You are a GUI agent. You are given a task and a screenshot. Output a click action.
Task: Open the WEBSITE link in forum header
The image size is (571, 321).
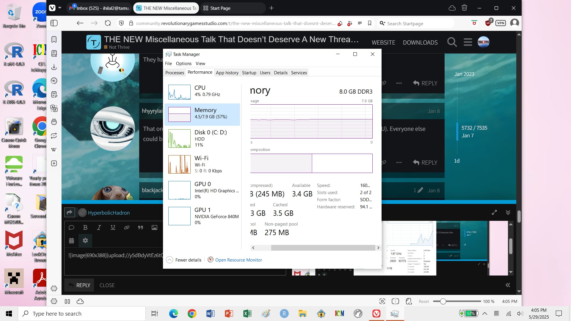(x=383, y=43)
